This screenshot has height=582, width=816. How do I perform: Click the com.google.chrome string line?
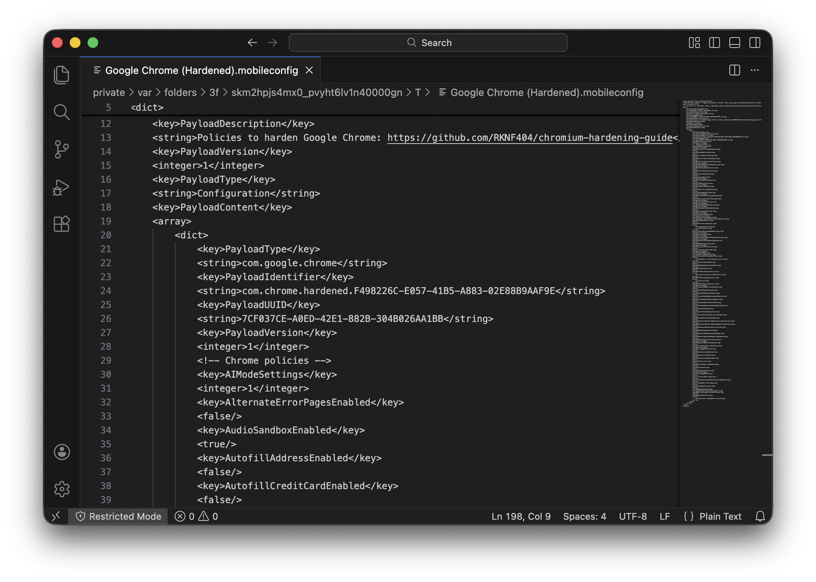click(292, 263)
